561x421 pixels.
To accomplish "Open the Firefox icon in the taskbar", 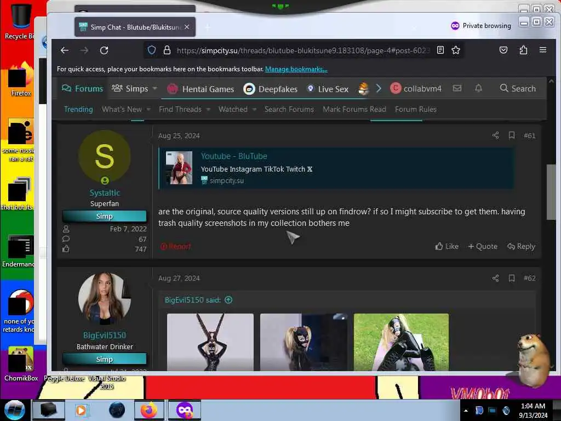I will 149,410.
